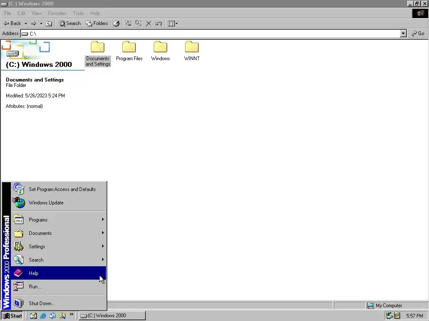429x321 pixels.
Task: Click the Move To toolbar icon
Action: [x=128, y=23]
